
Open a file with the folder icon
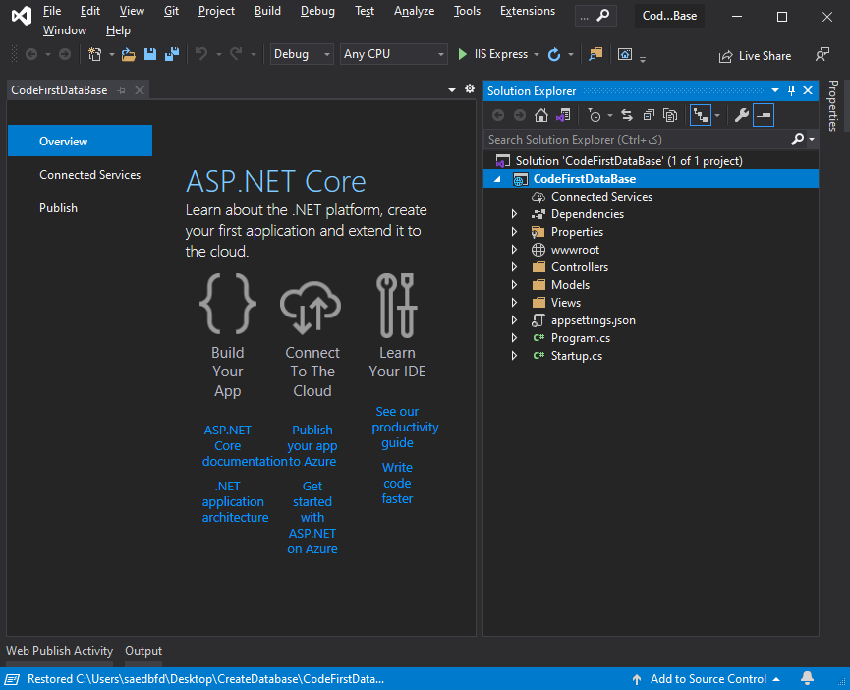coord(129,54)
